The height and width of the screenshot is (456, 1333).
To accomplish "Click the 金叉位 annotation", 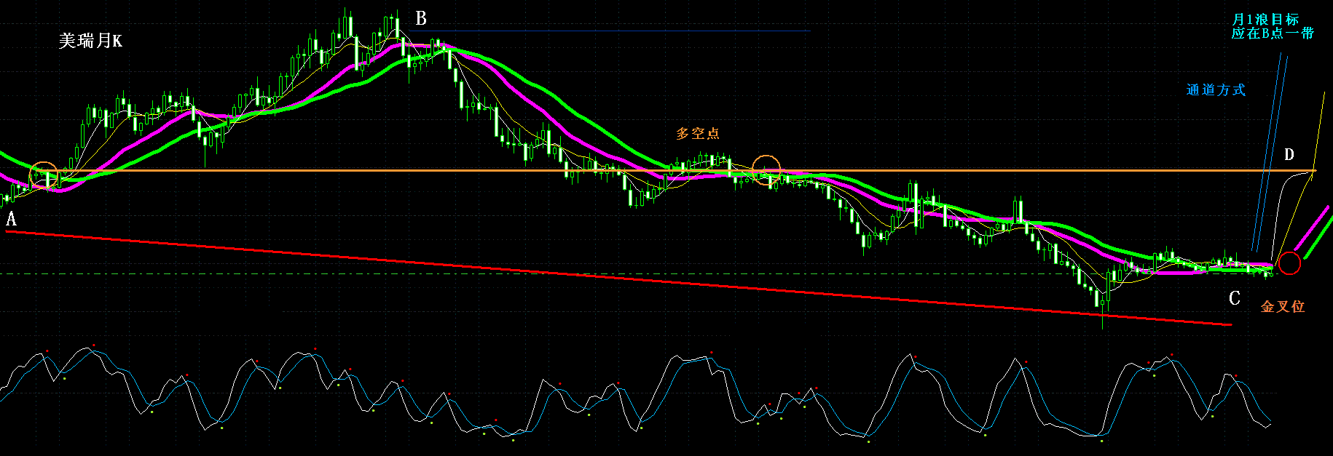I will [1283, 306].
